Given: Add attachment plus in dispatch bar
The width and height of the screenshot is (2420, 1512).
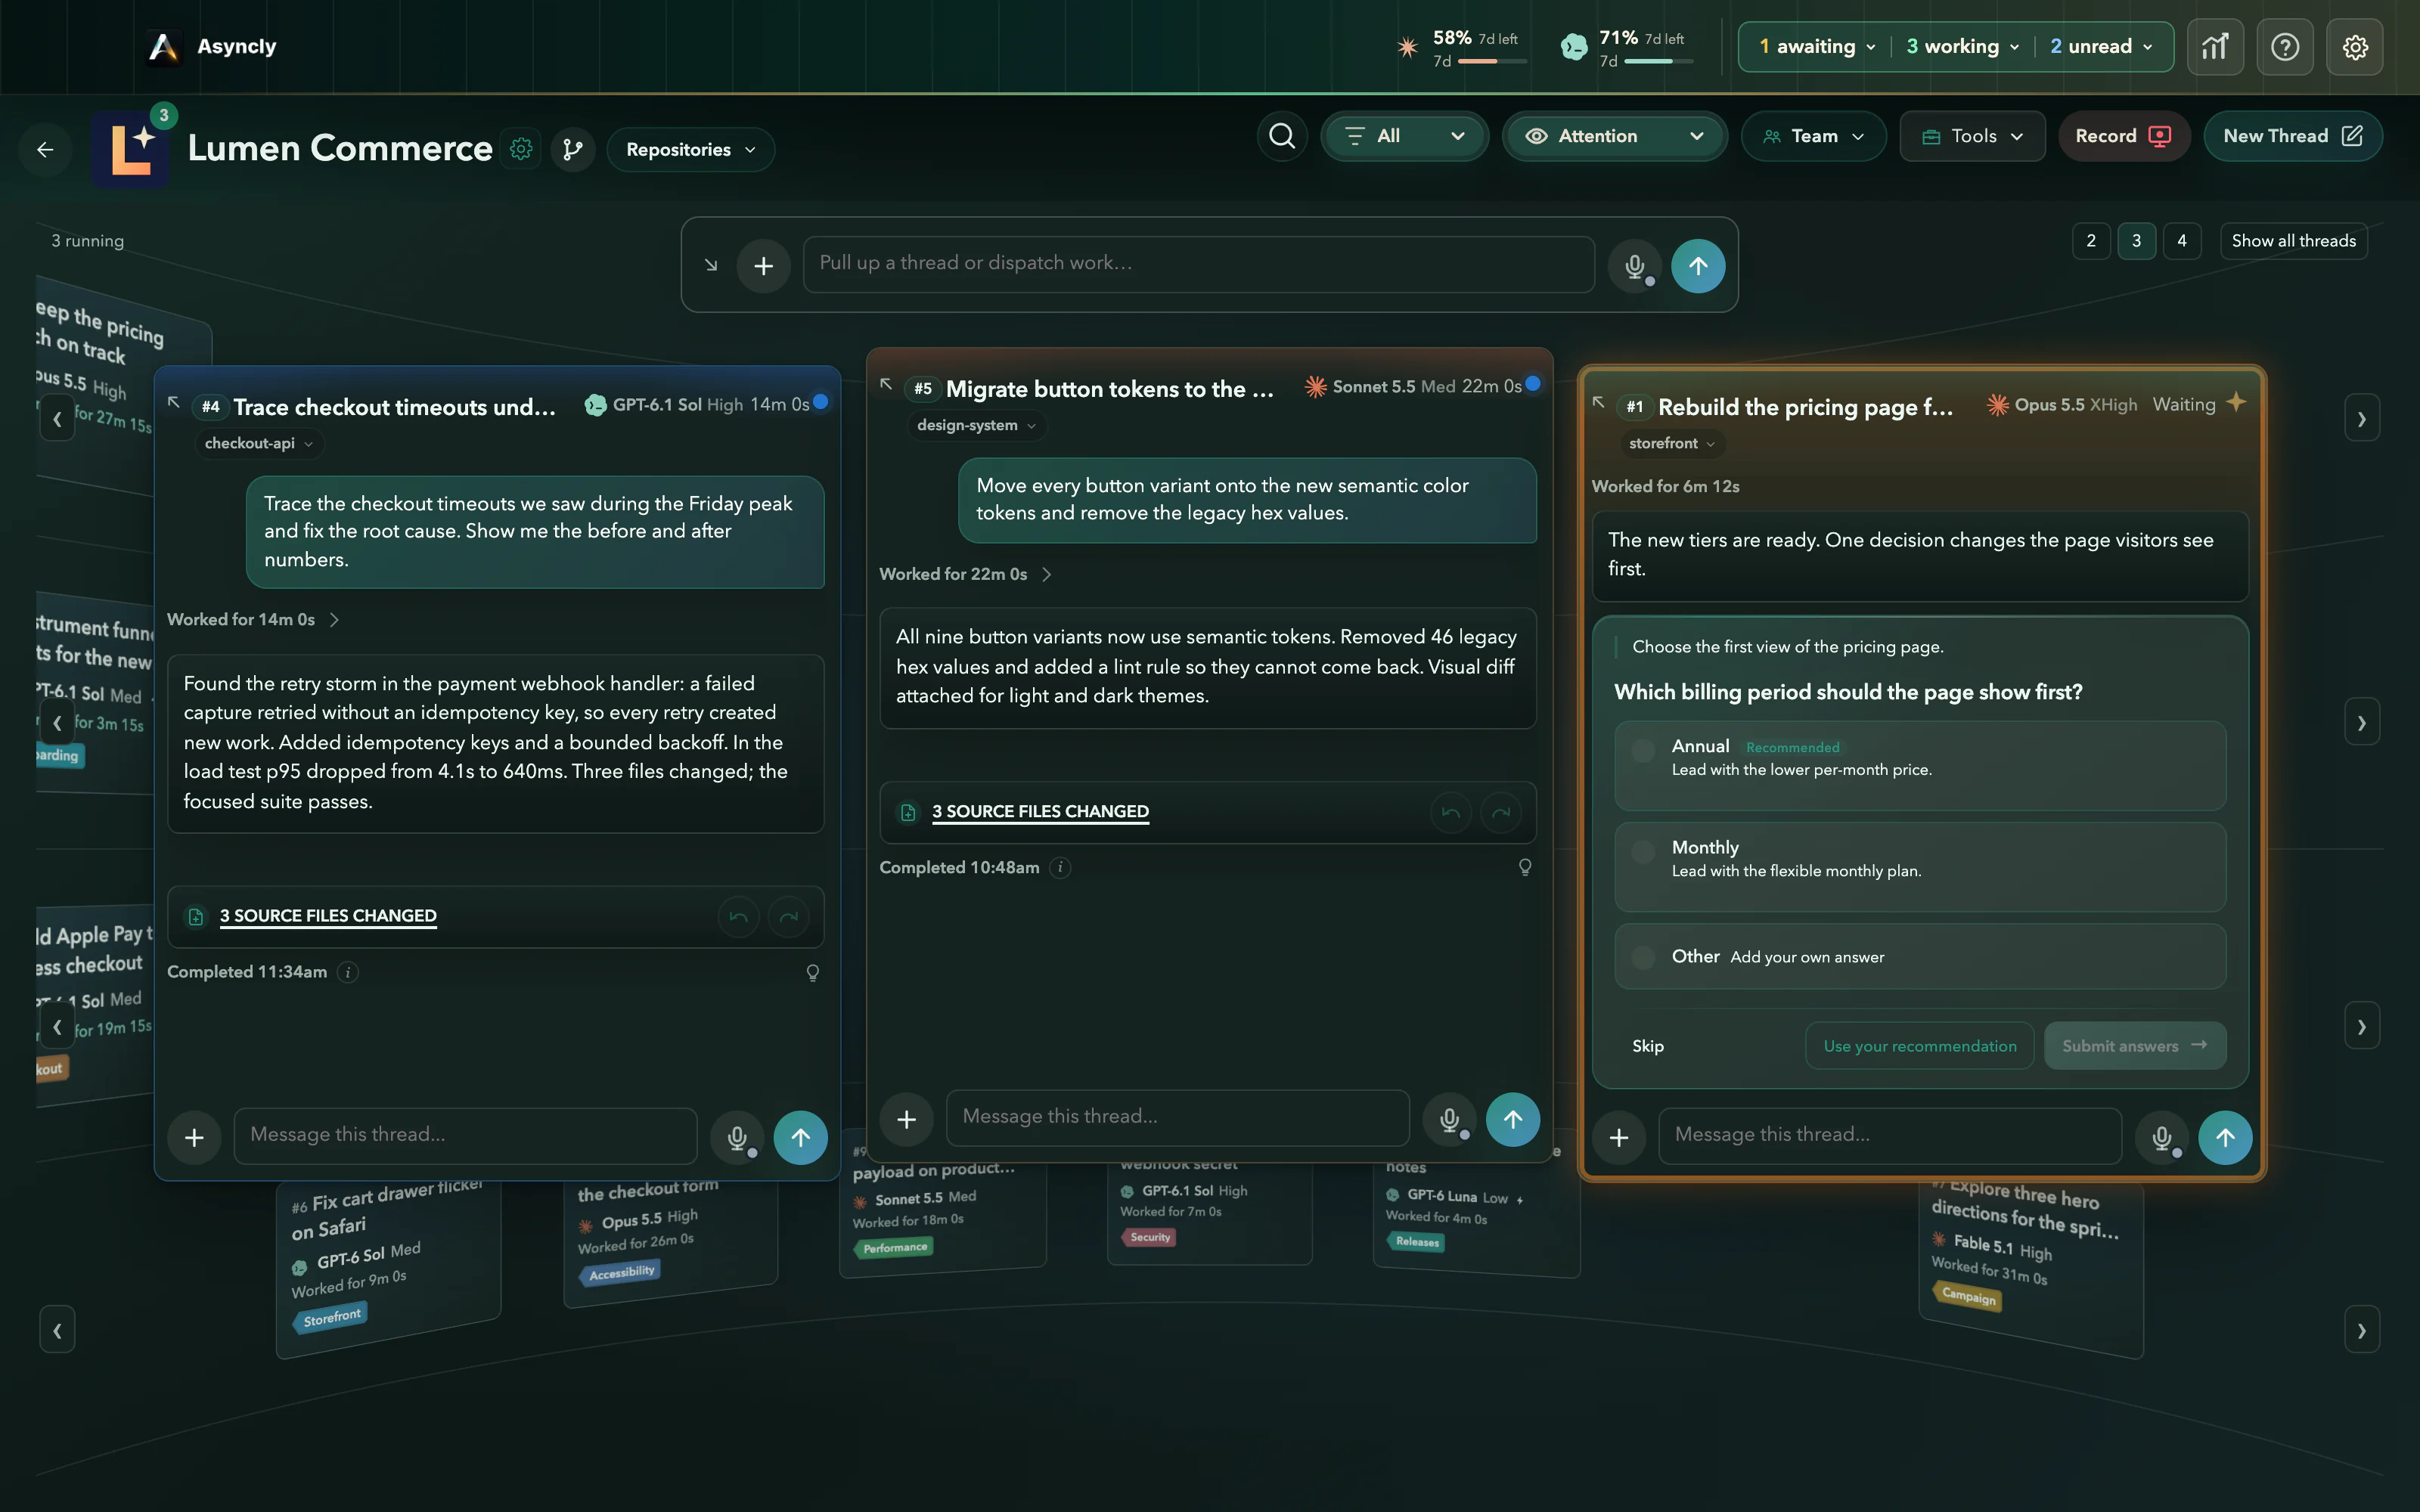Looking at the screenshot, I should 763,266.
